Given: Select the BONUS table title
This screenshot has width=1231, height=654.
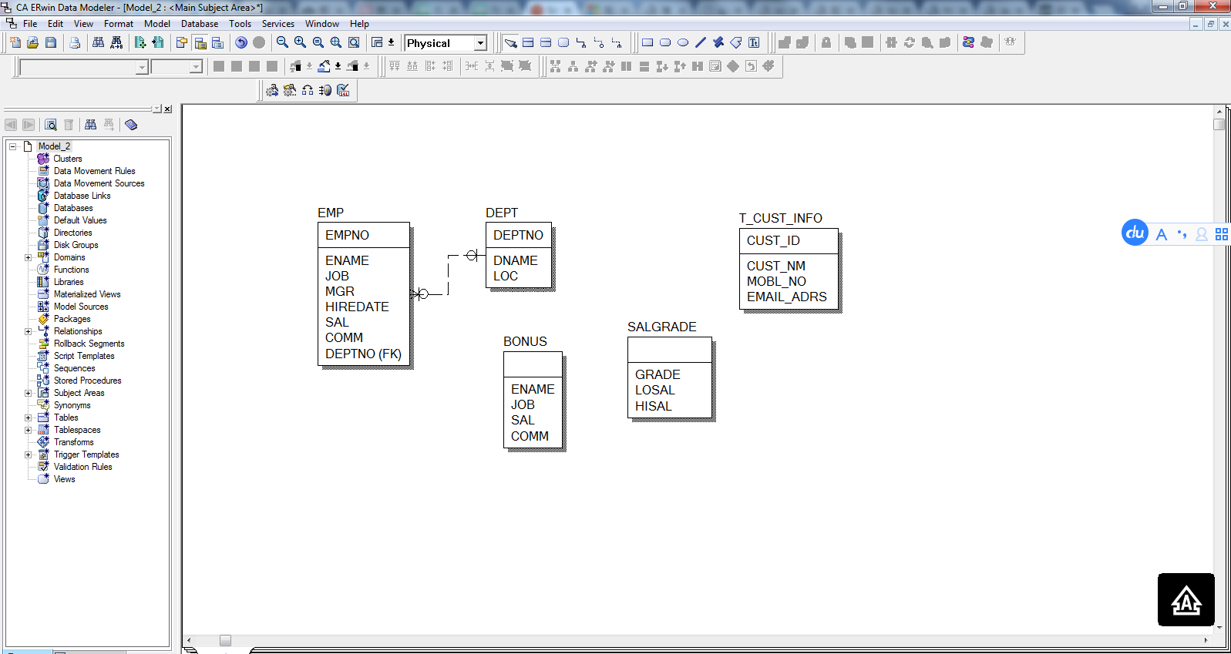Looking at the screenshot, I should 525,341.
